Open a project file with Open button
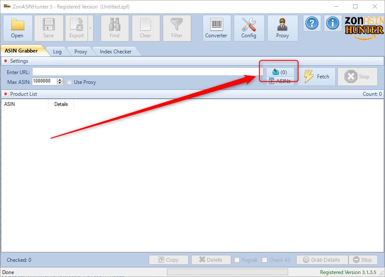This screenshot has height=277, width=385. tap(17, 28)
